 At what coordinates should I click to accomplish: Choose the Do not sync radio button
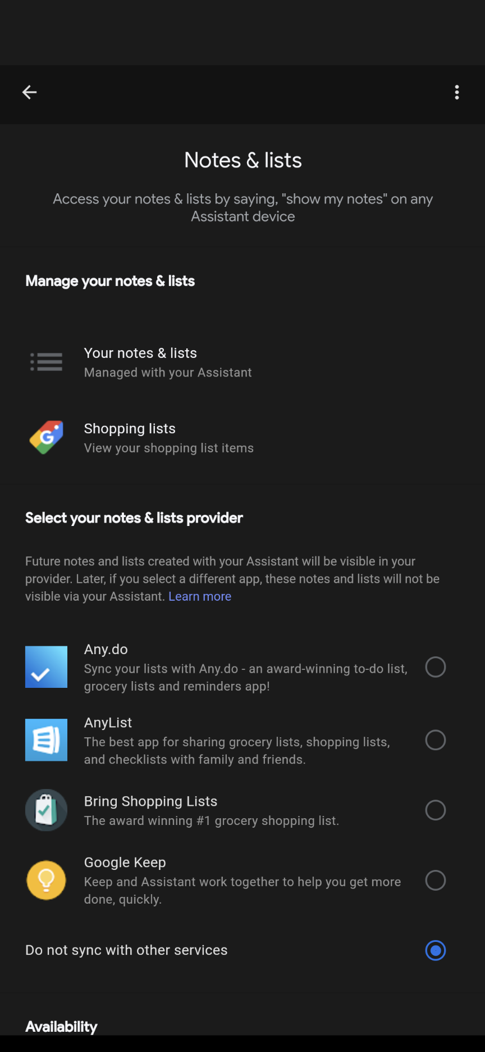(436, 950)
